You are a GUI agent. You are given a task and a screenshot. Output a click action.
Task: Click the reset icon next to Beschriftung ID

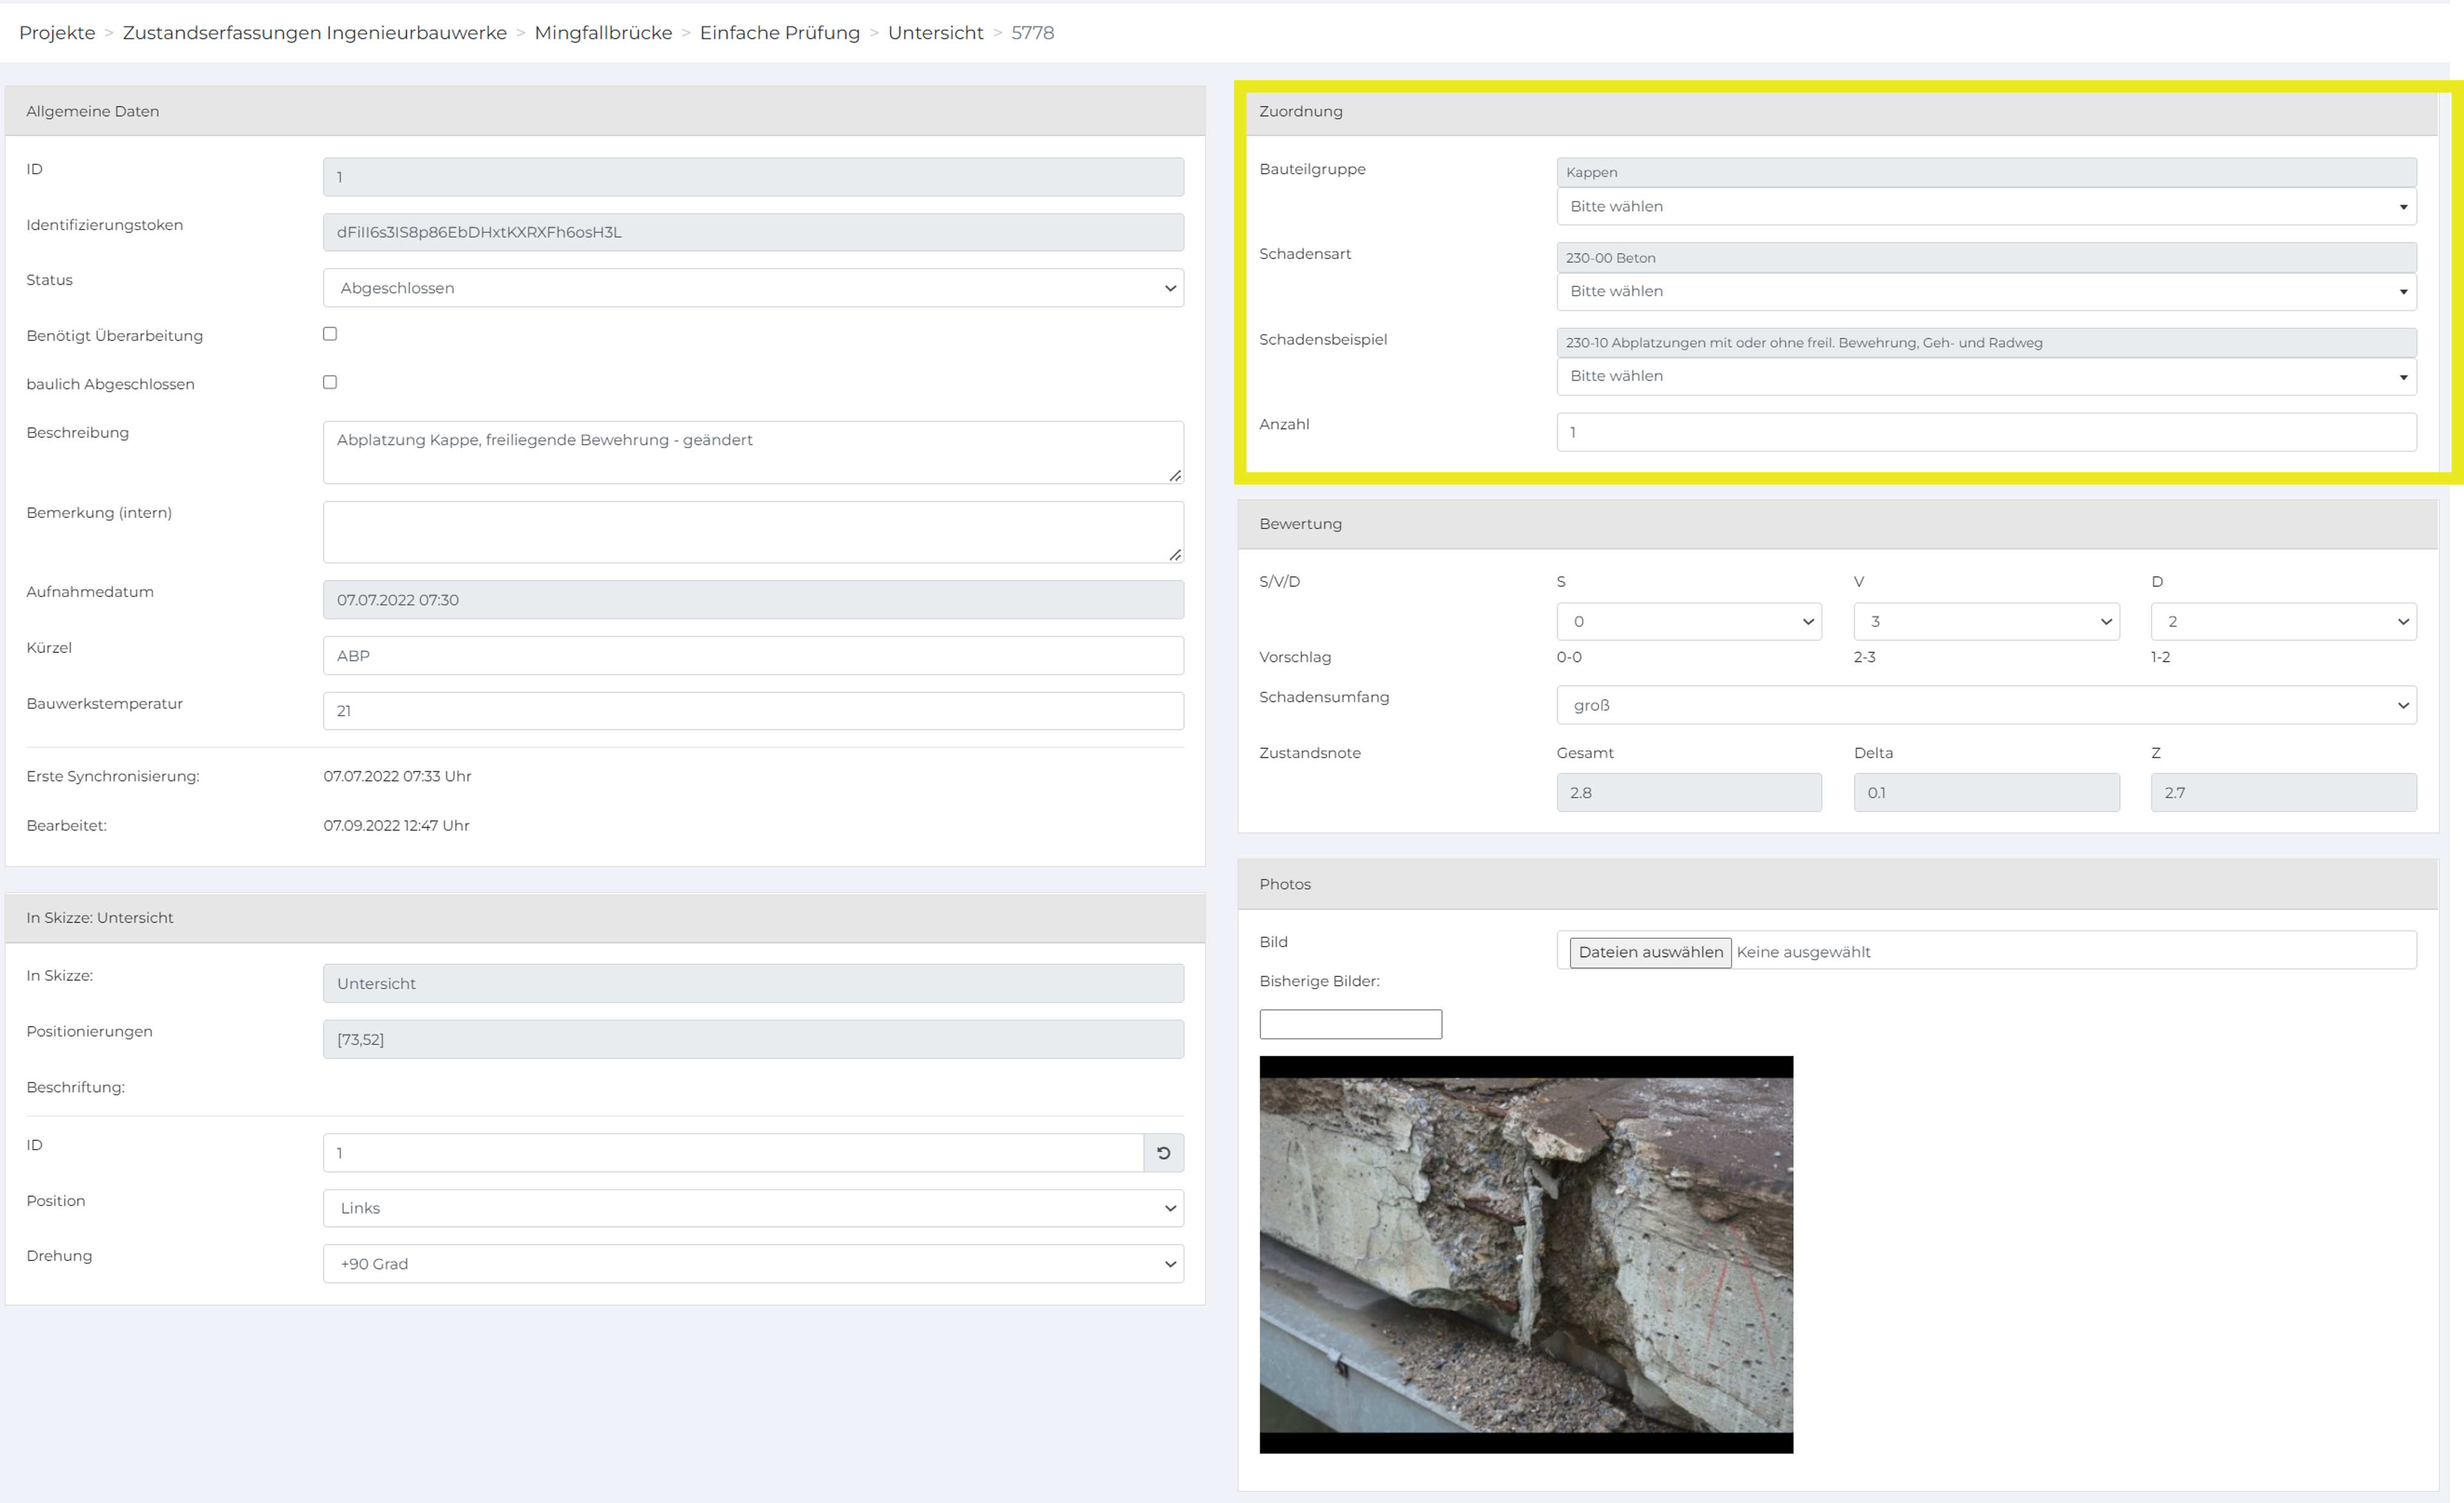pos(1163,1153)
